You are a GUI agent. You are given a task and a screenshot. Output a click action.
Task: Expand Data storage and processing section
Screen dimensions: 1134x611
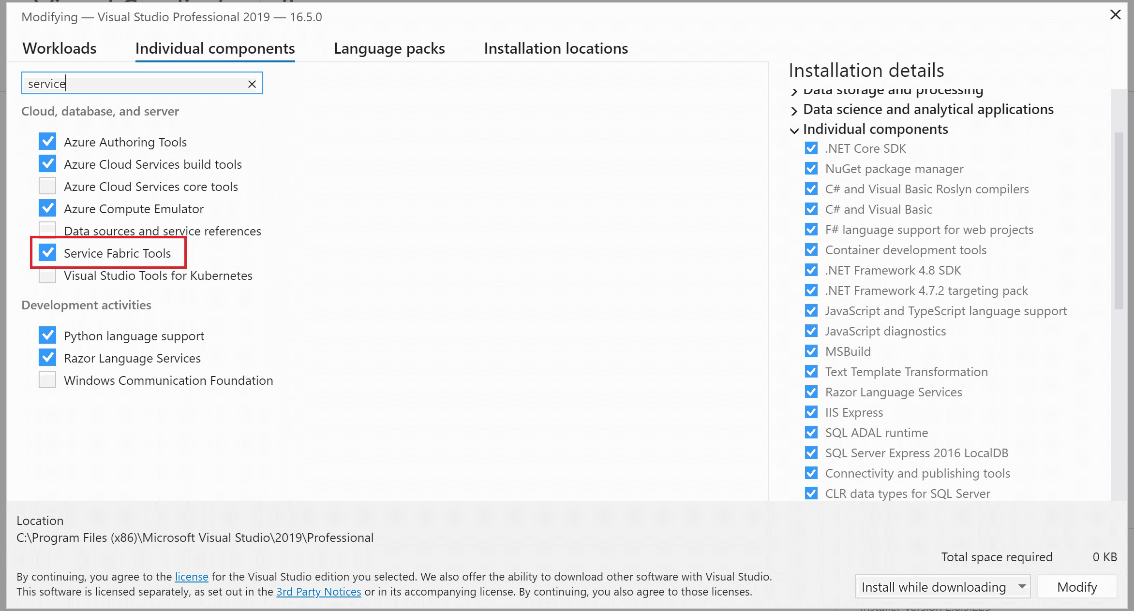coord(794,90)
